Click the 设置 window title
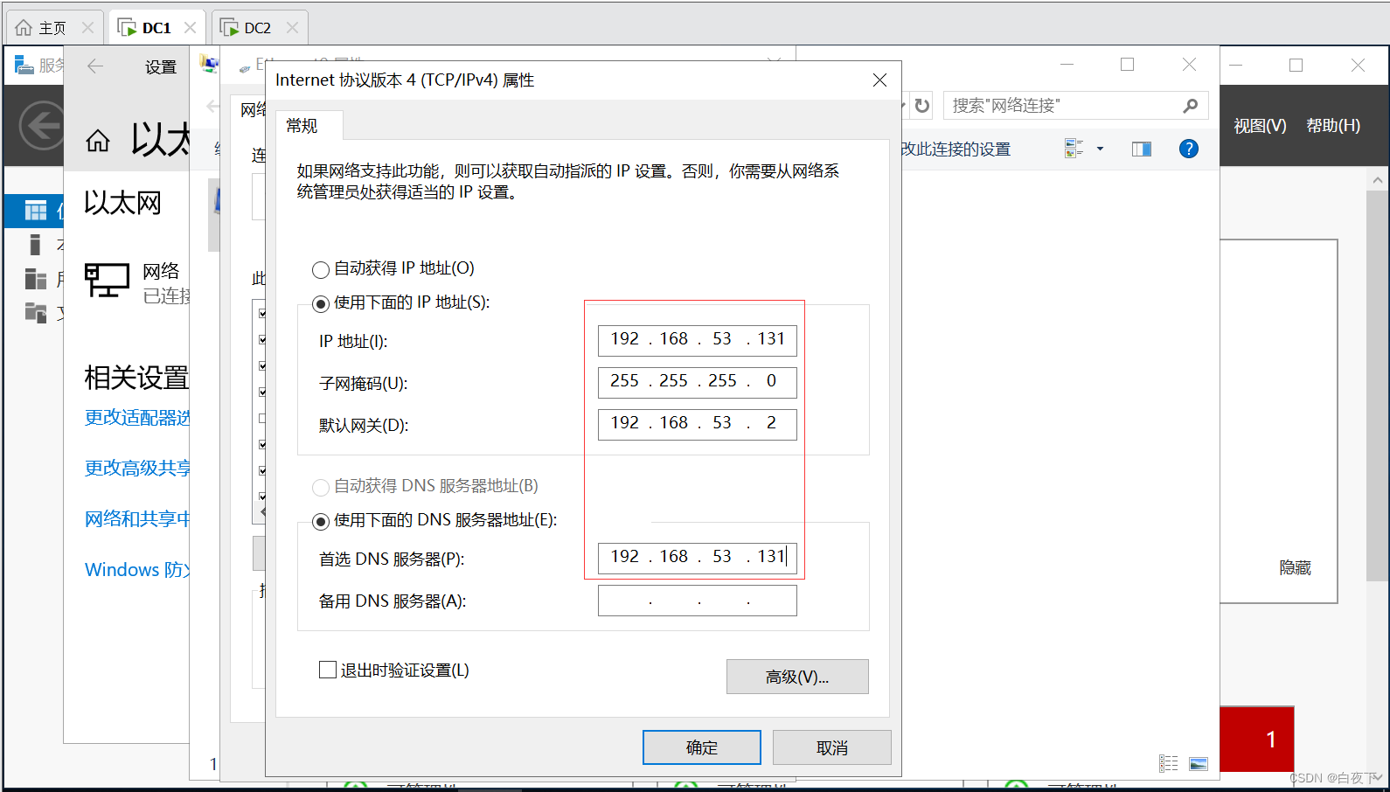Viewport: 1390px width, 792px height. [x=161, y=67]
